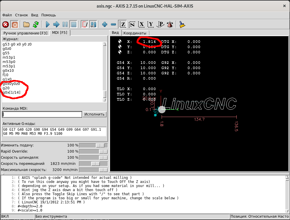This screenshot has height=220, width=290.
Task: Select journal entry g20
Action: tap(6, 88)
